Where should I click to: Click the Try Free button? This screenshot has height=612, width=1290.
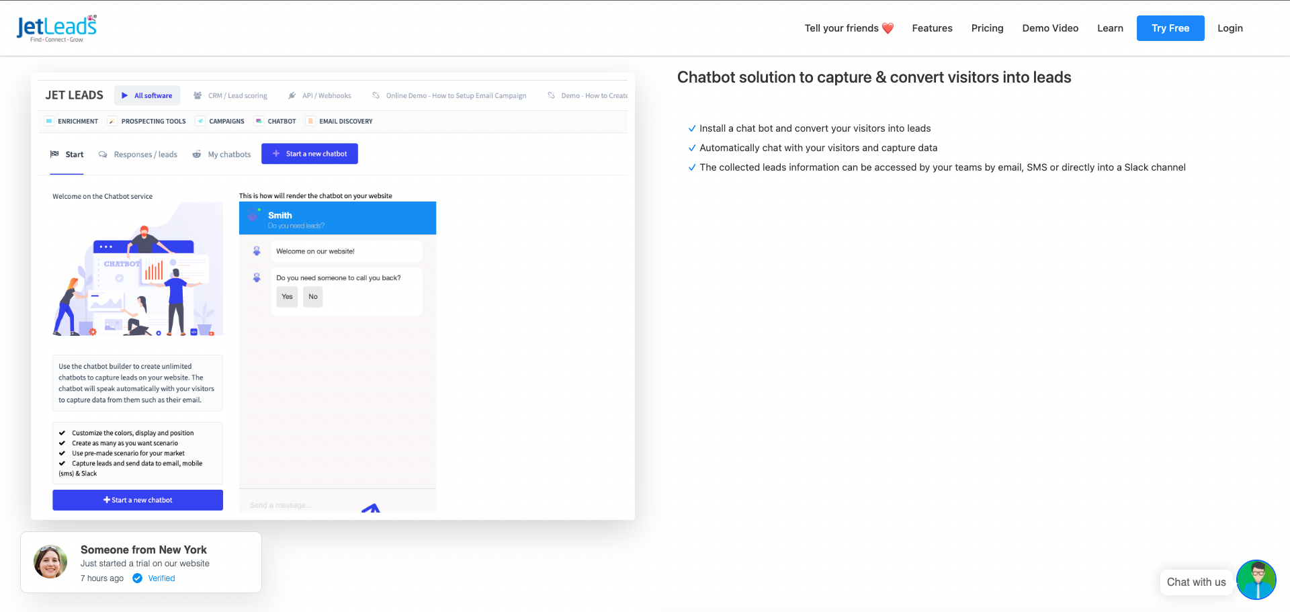click(1170, 28)
